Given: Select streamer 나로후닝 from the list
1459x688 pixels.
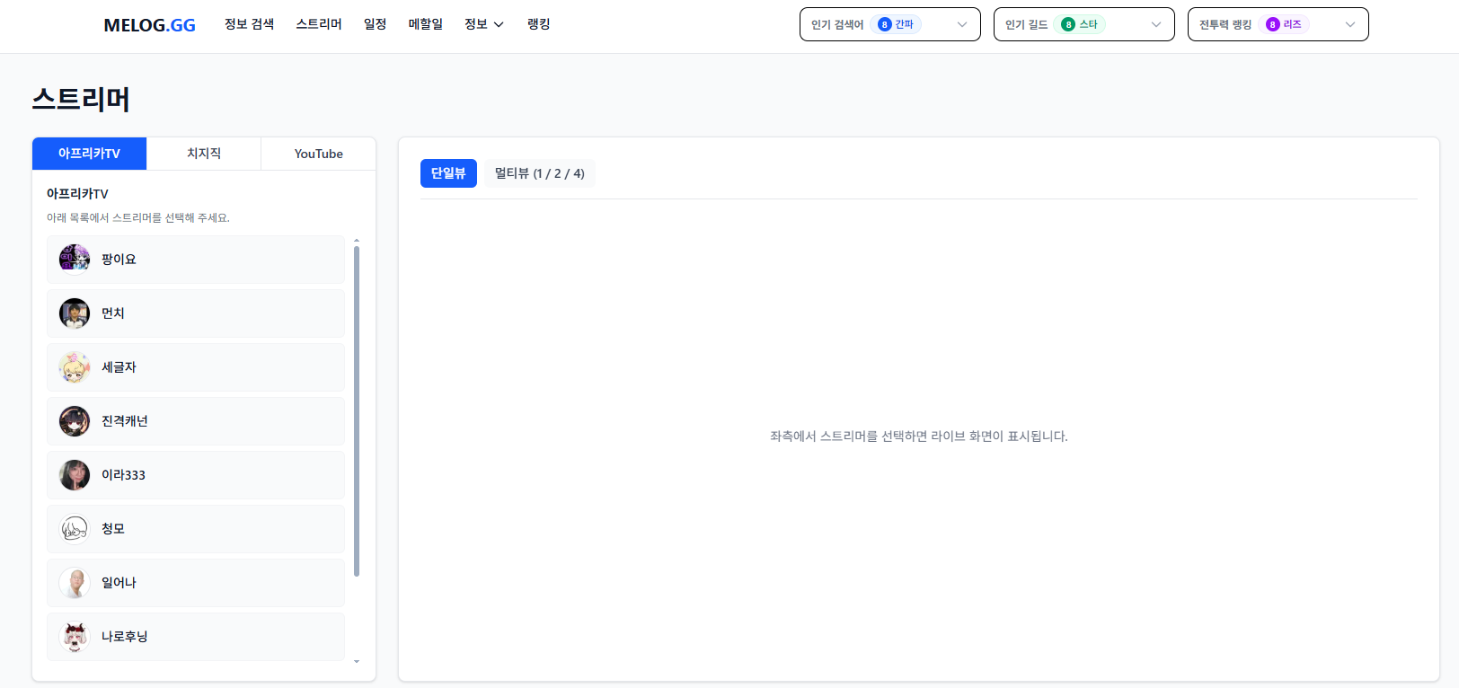Looking at the screenshot, I should point(196,637).
